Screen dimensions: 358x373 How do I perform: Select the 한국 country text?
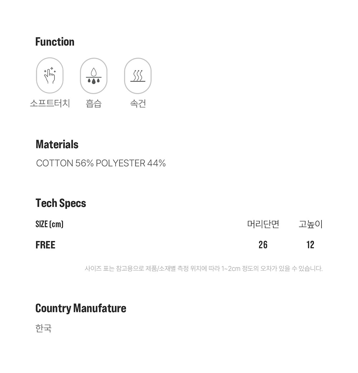[x=44, y=328]
